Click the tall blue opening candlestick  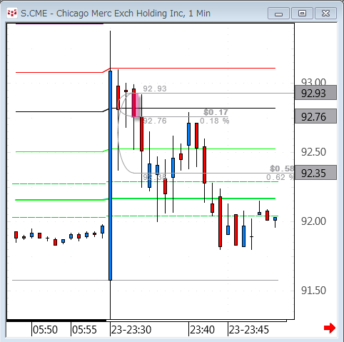pyautogui.click(x=110, y=176)
